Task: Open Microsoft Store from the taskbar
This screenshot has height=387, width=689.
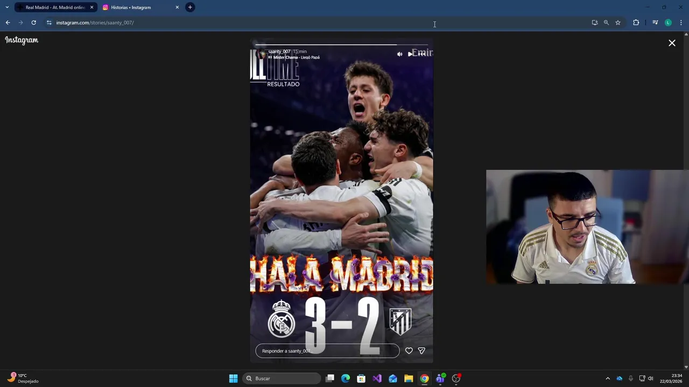Action: [361, 378]
